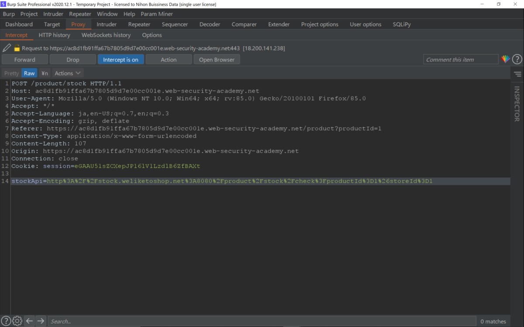Open the Repeater menu in the menu bar
The height and width of the screenshot is (327, 524).
pos(80,14)
